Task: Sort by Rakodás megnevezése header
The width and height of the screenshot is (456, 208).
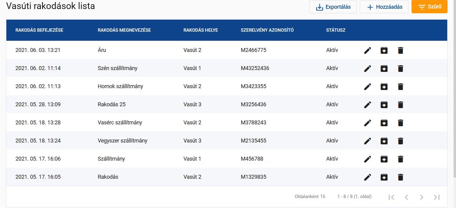Action: coord(124,30)
